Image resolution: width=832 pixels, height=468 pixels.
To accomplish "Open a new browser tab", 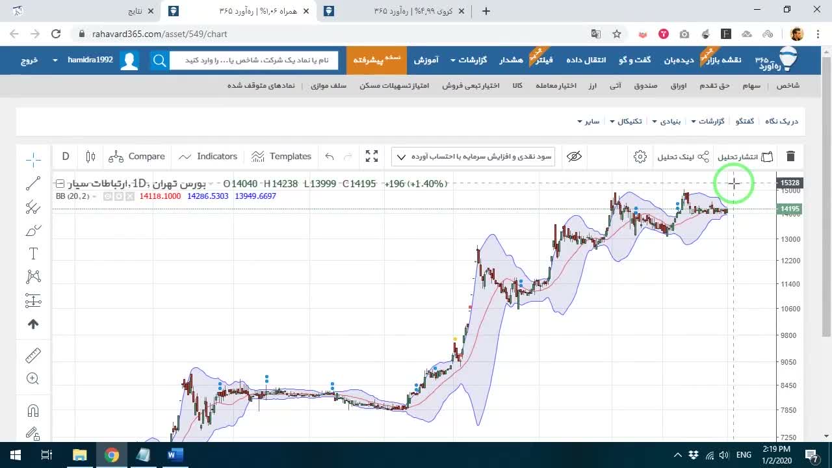I will [486, 11].
